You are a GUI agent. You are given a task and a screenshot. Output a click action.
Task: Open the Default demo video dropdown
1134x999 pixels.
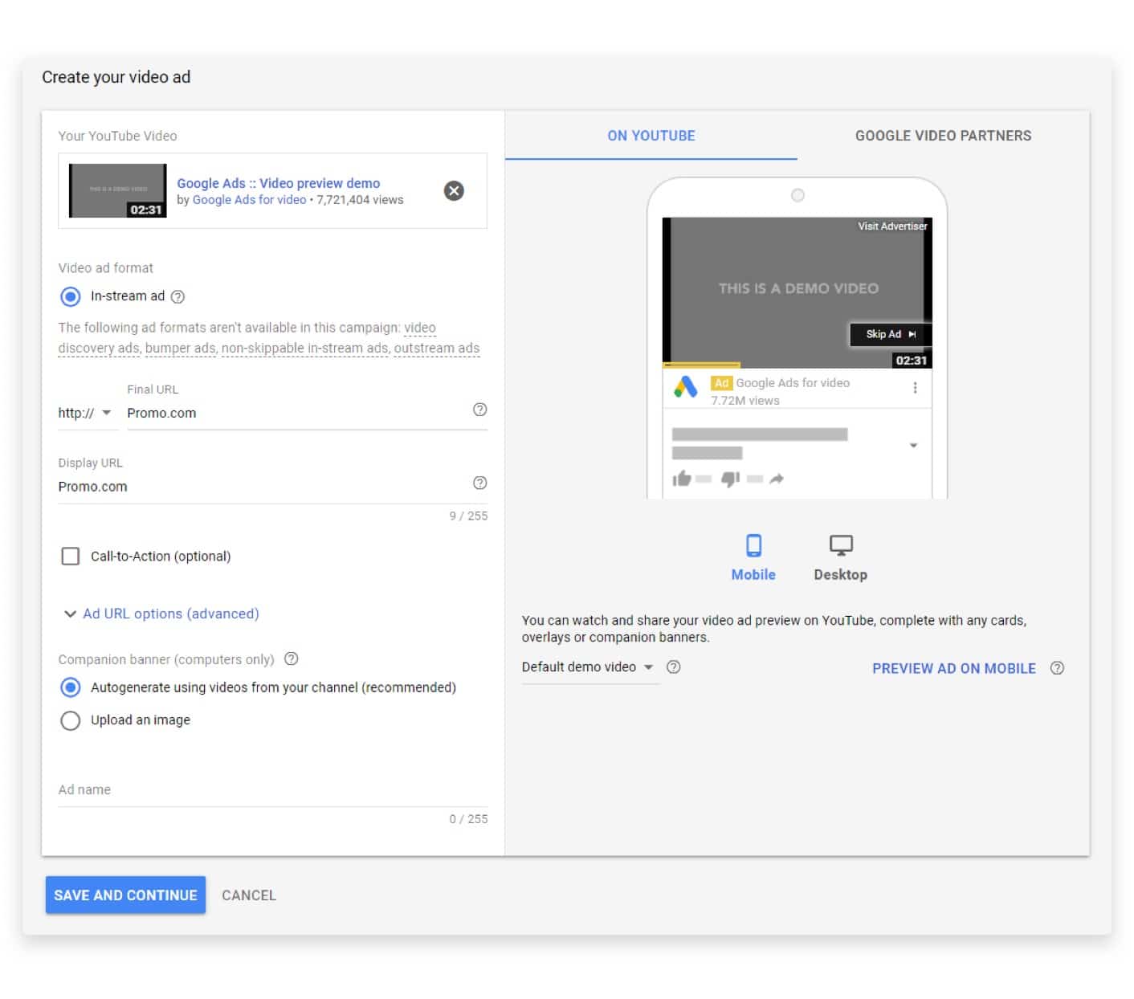pyautogui.click(x=589, y=667)
